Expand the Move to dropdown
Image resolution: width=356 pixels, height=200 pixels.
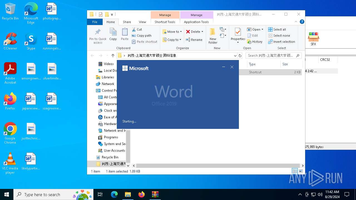(x=181, y=32)
